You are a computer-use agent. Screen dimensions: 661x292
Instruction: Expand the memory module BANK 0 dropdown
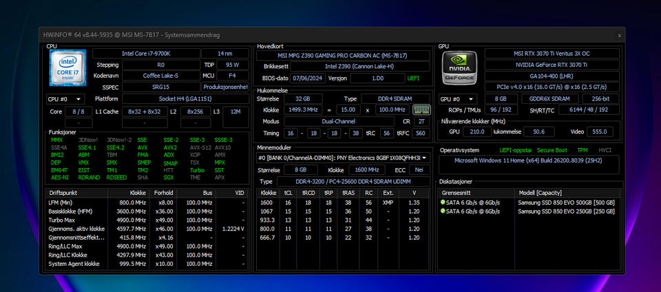pyautogui.click(x=344, y=158)
